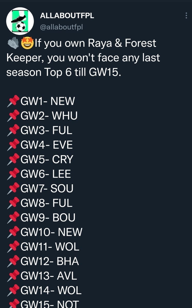Tap the star-eyes emoji
192x308 pixels.
[27, 43]
